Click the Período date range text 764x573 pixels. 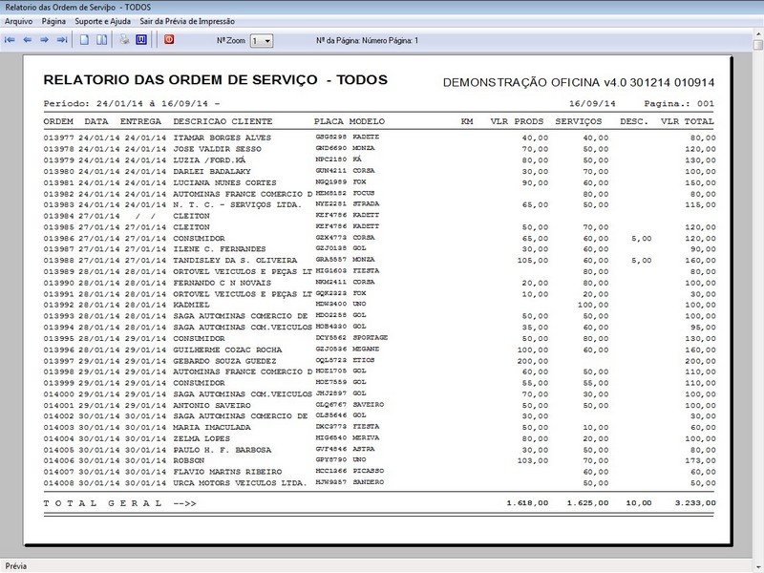click(x=132, y=104)
